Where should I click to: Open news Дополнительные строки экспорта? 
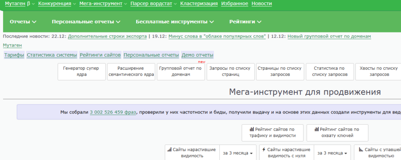107,36
